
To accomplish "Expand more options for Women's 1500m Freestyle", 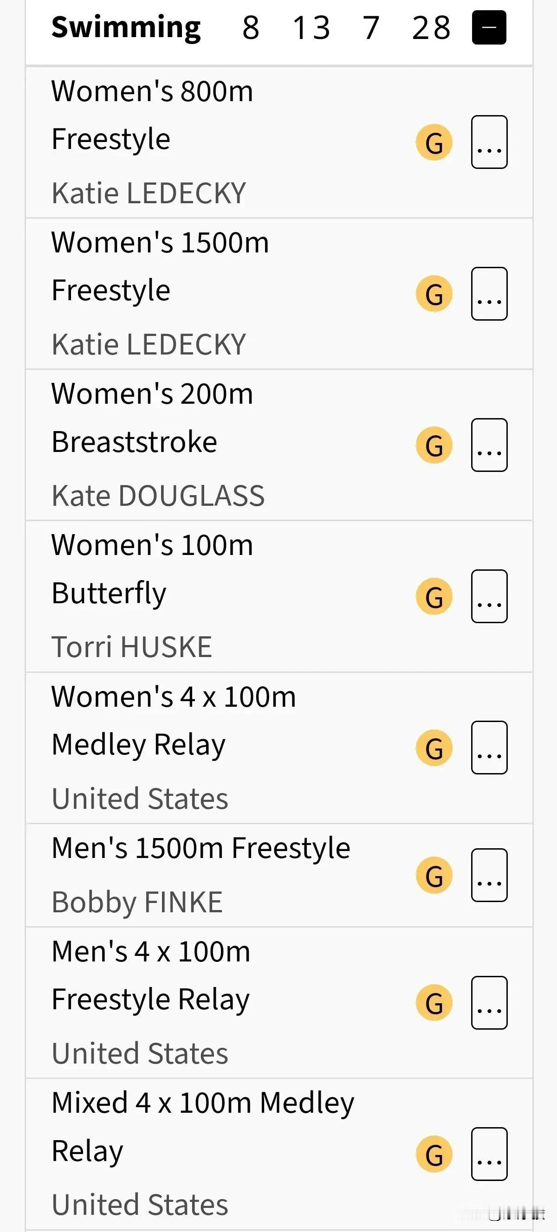I will (489, 294).
